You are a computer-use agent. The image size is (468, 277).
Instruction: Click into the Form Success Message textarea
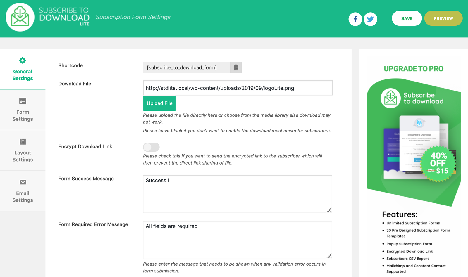point(237,194)
